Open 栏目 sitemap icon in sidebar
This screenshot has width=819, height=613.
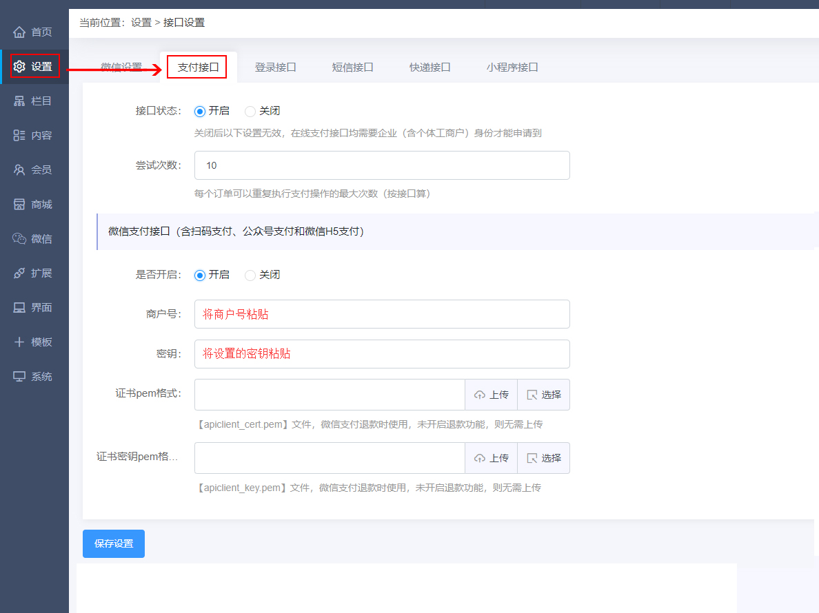(x=19, y=101)
